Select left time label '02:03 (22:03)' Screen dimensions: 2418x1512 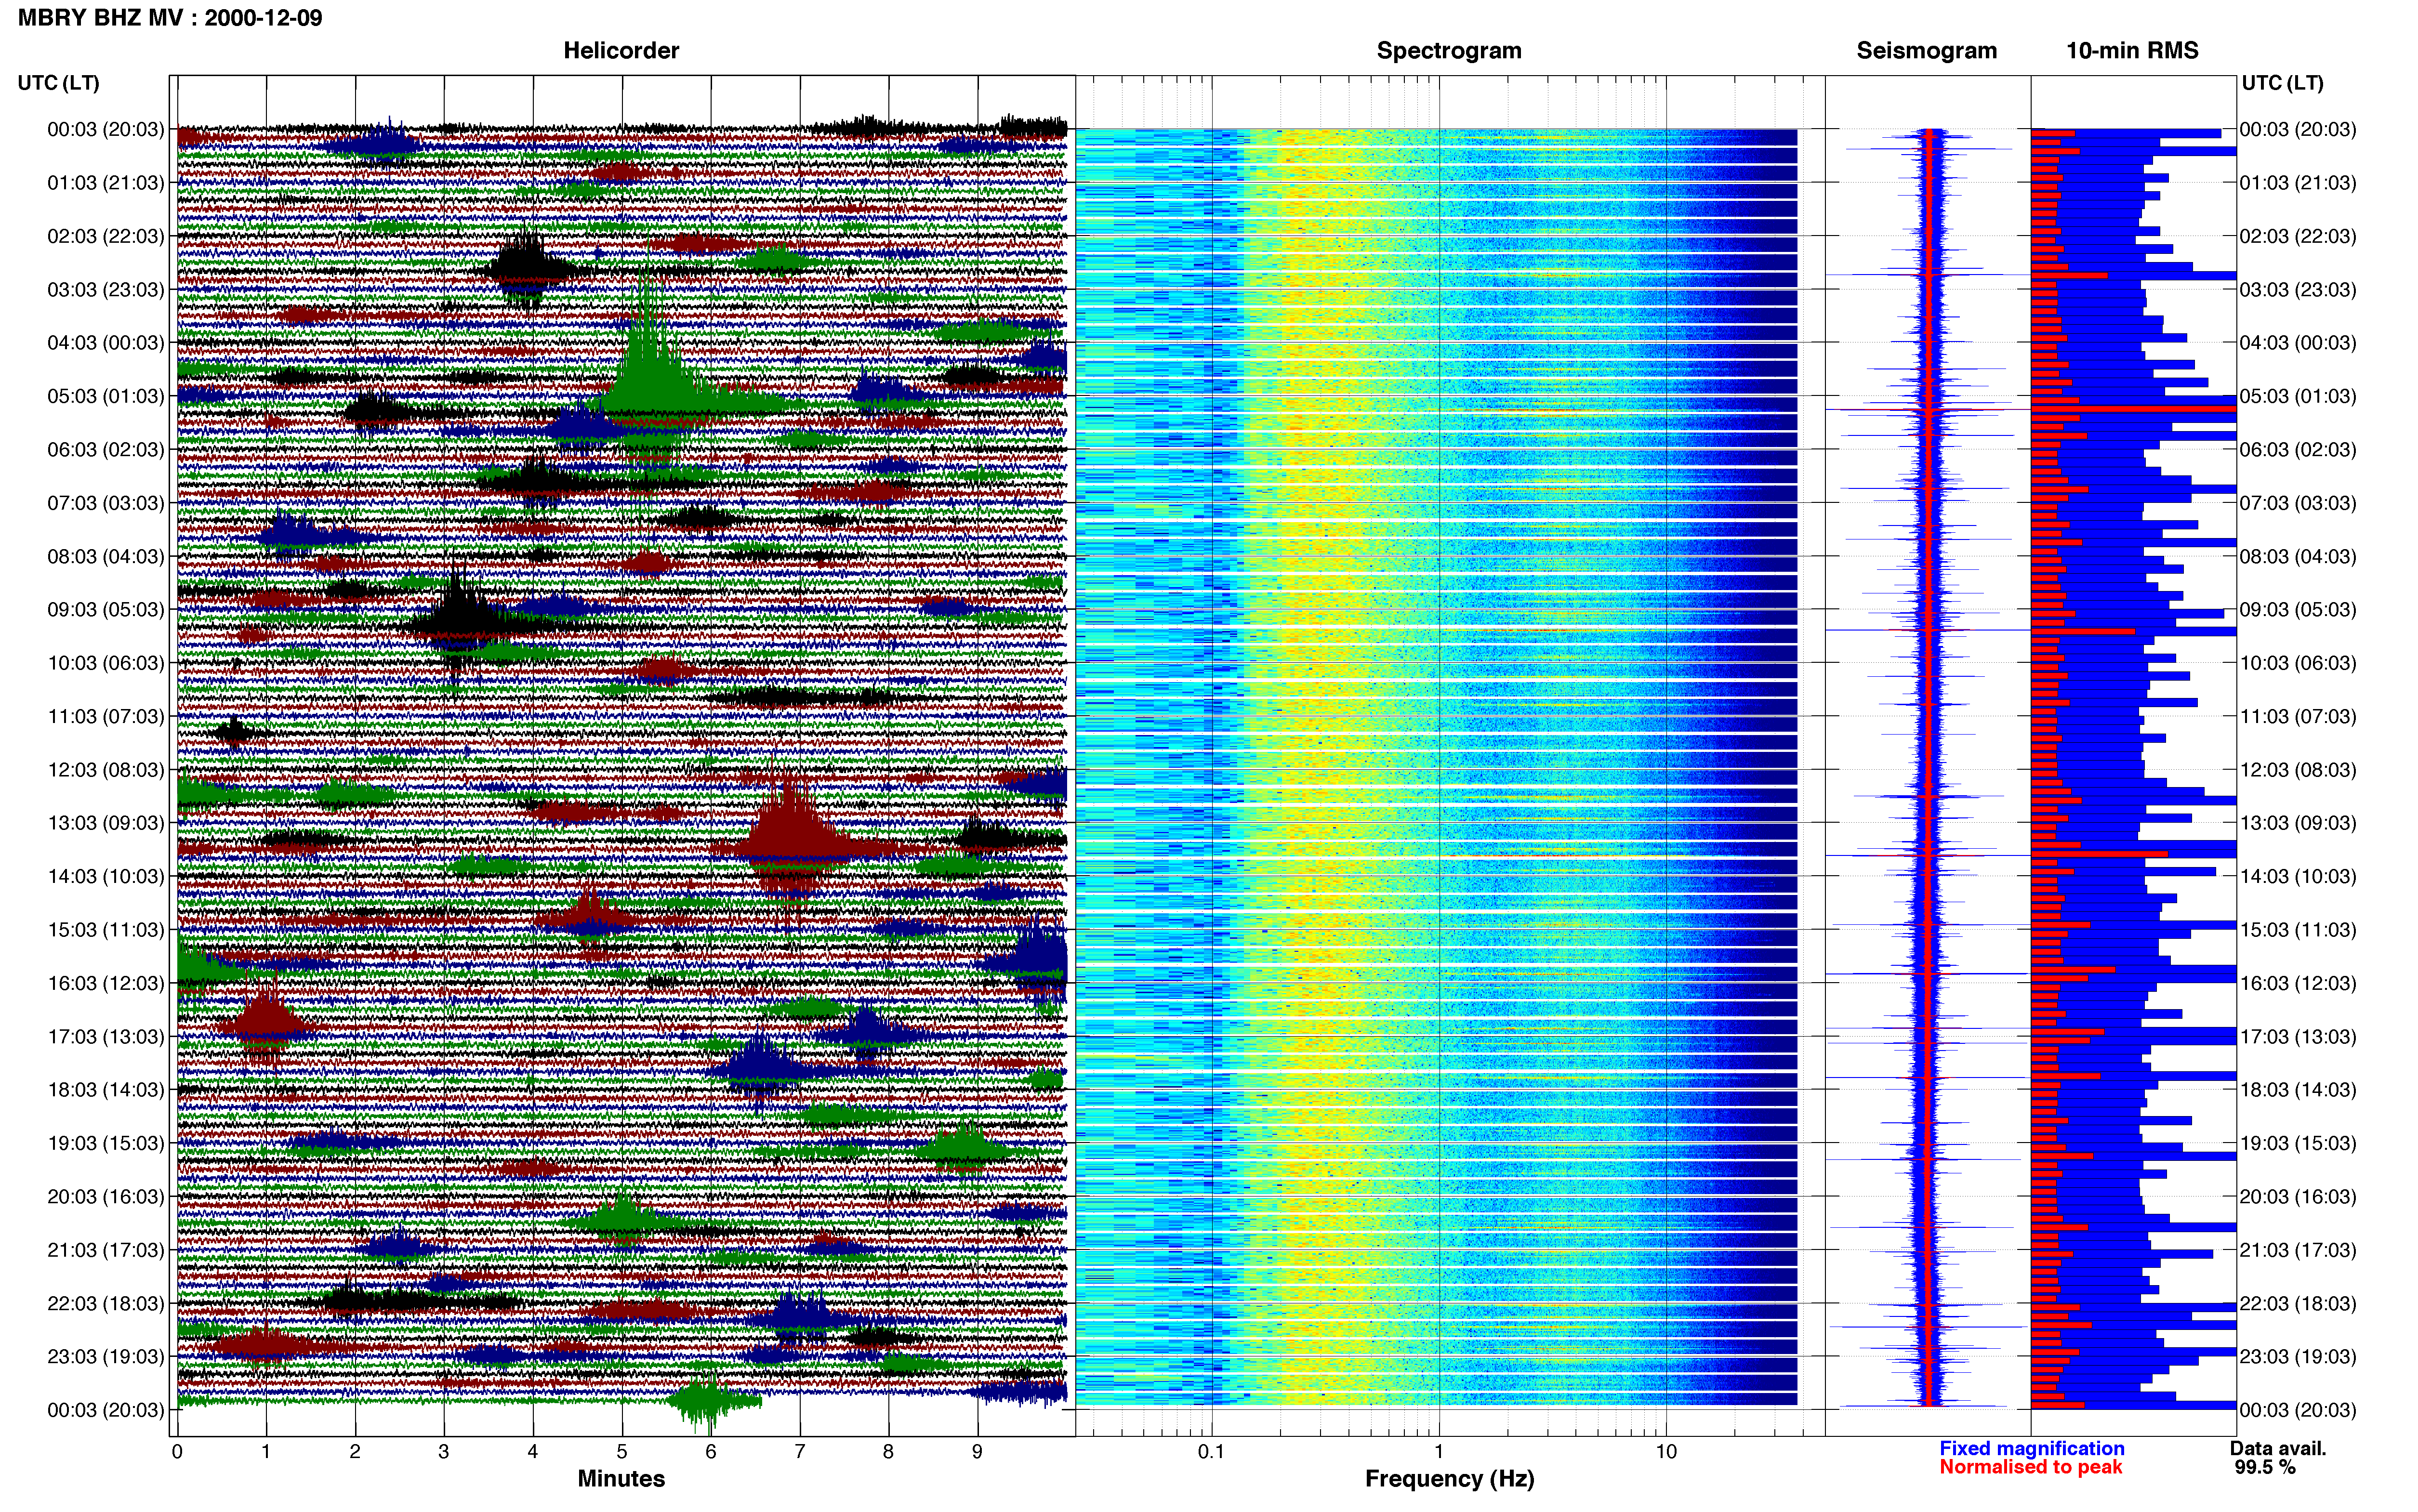(105, 236)
